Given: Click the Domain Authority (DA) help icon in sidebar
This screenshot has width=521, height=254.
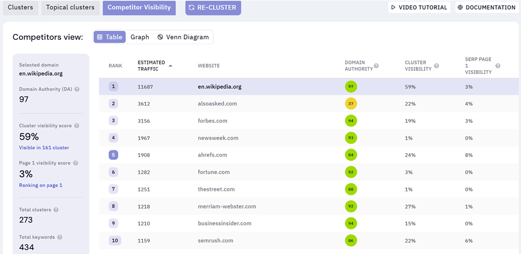Looking at the screenshot, I should click(x=77, y=89).
